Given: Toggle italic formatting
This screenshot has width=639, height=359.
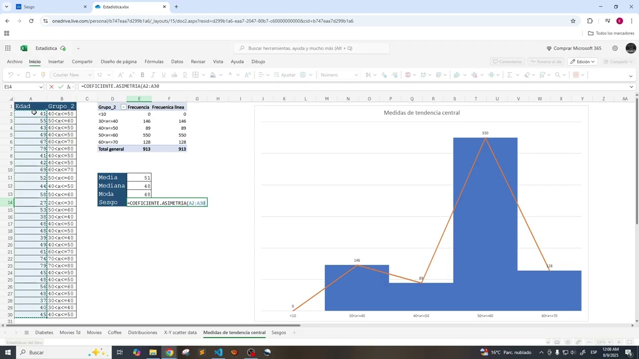Looking at the screenshot, I should coord(153,75).
